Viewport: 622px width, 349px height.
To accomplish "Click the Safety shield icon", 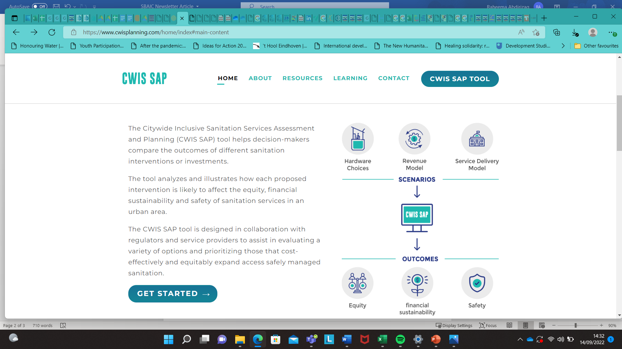I will [477, 283].
